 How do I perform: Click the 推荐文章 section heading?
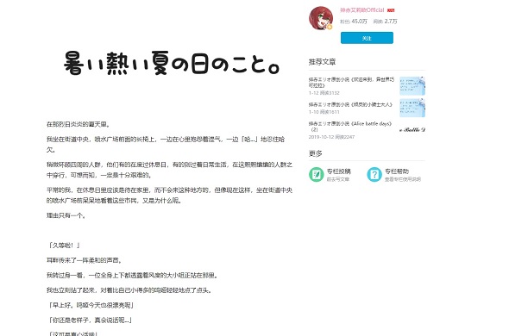pos(322,62)
